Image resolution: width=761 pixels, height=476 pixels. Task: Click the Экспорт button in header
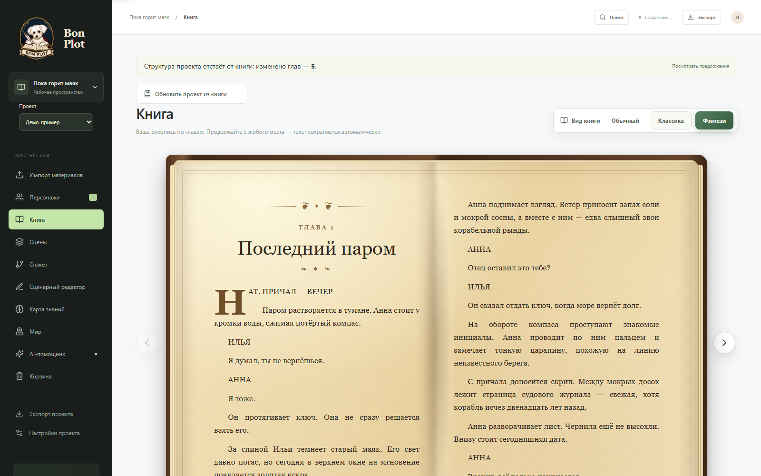[702, 17]
